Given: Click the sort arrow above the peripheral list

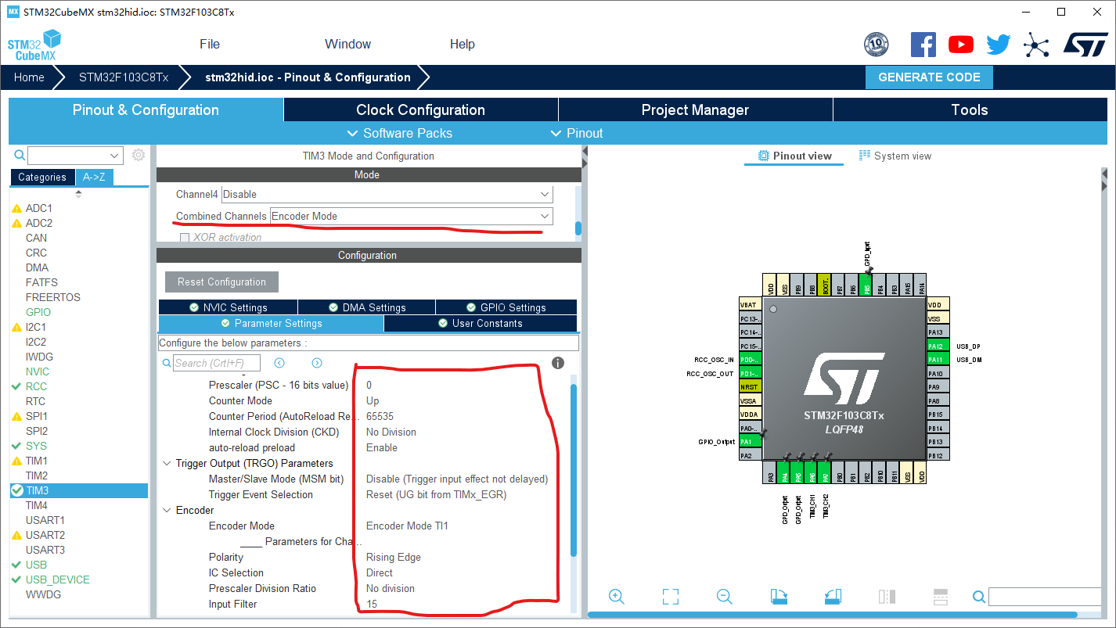Looking at the screenshot, I should 78,193.
